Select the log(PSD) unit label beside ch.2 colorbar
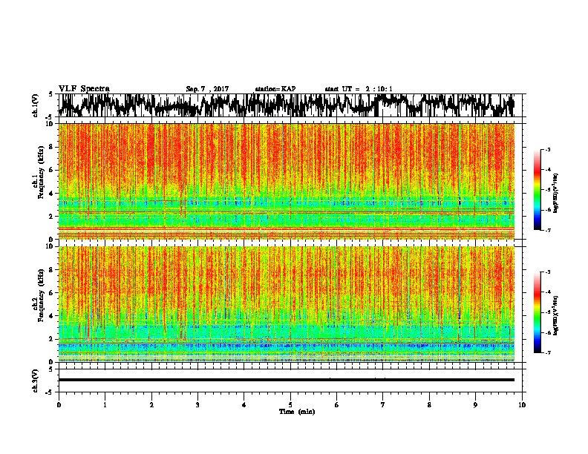588x454 pixels. click(x=556, y=315)
